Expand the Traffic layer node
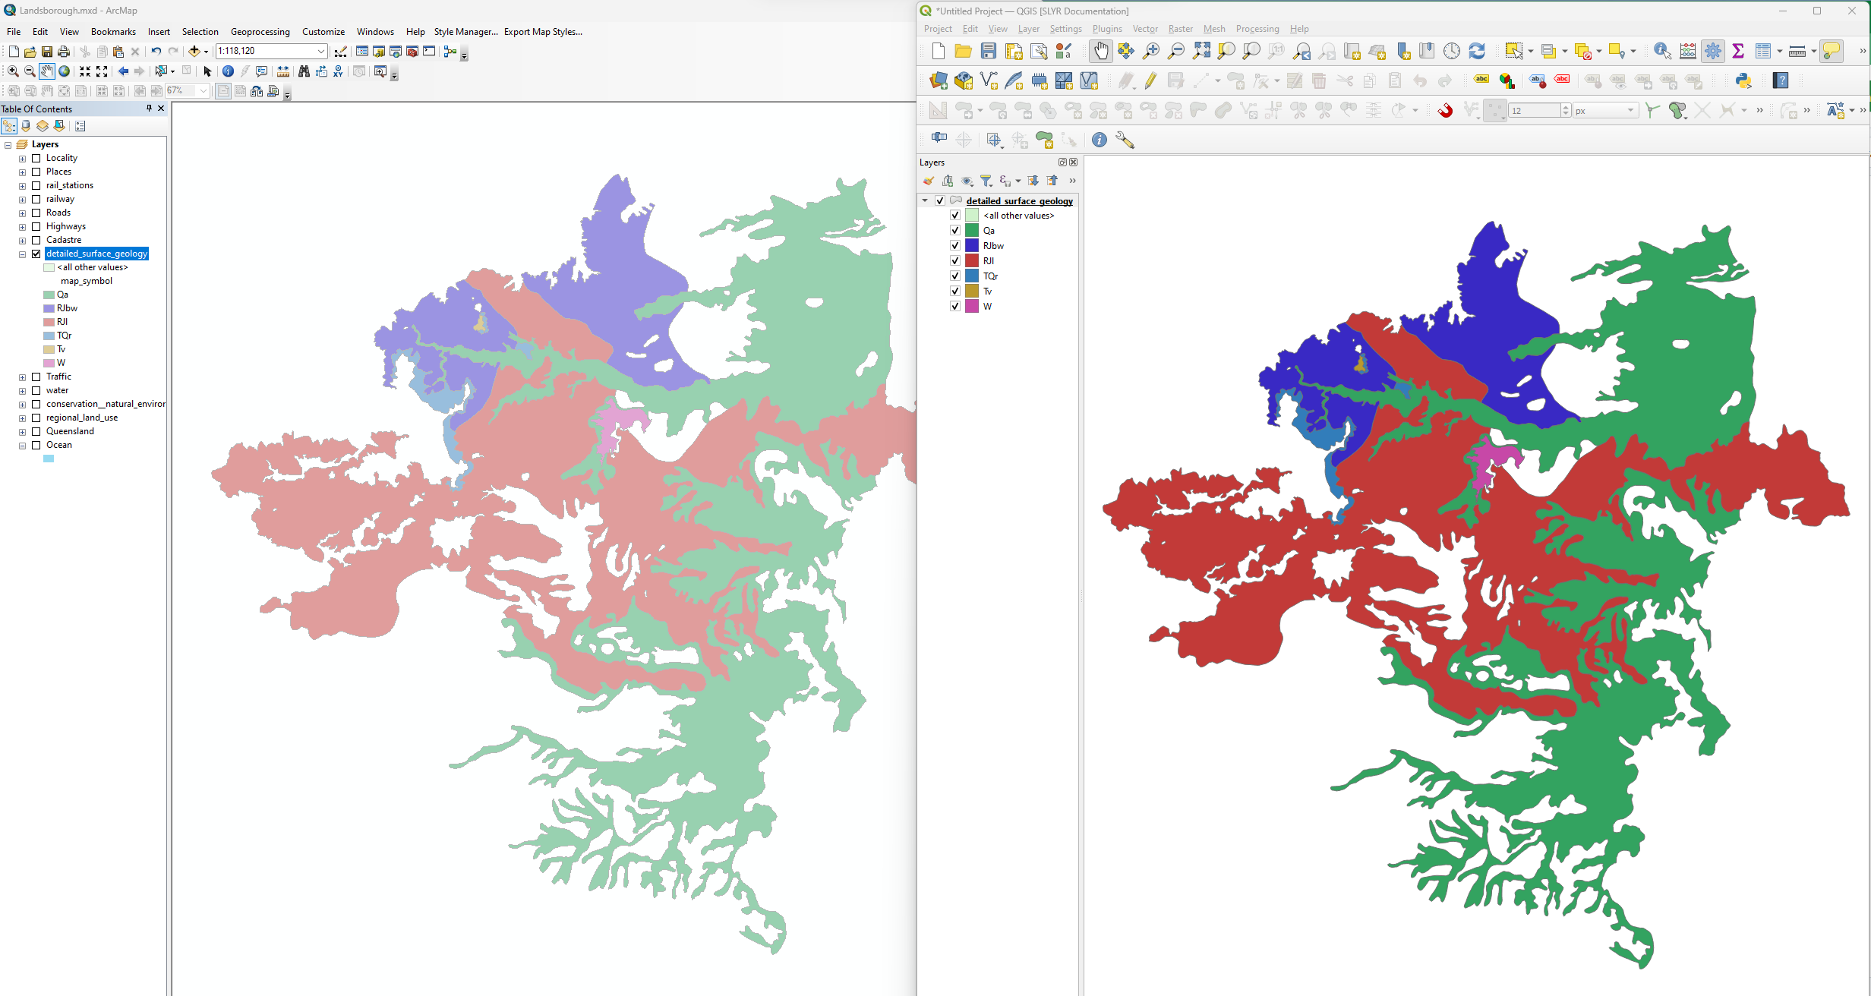Viewport: 1871px width, 996px height. (22, 377)
